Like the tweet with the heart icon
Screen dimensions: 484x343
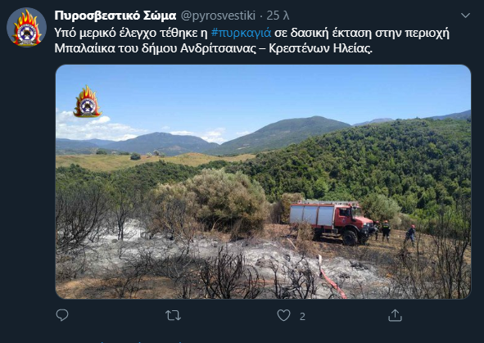283,315
